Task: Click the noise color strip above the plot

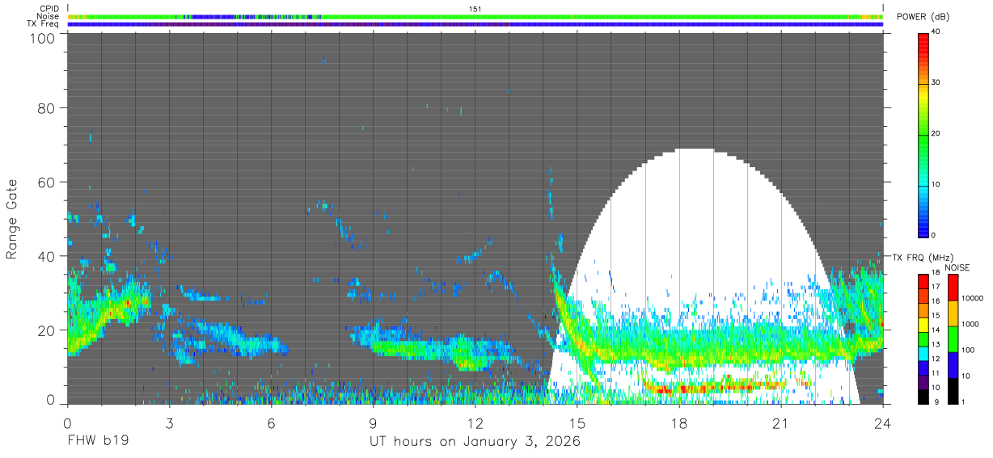Action: click(475, 16)
